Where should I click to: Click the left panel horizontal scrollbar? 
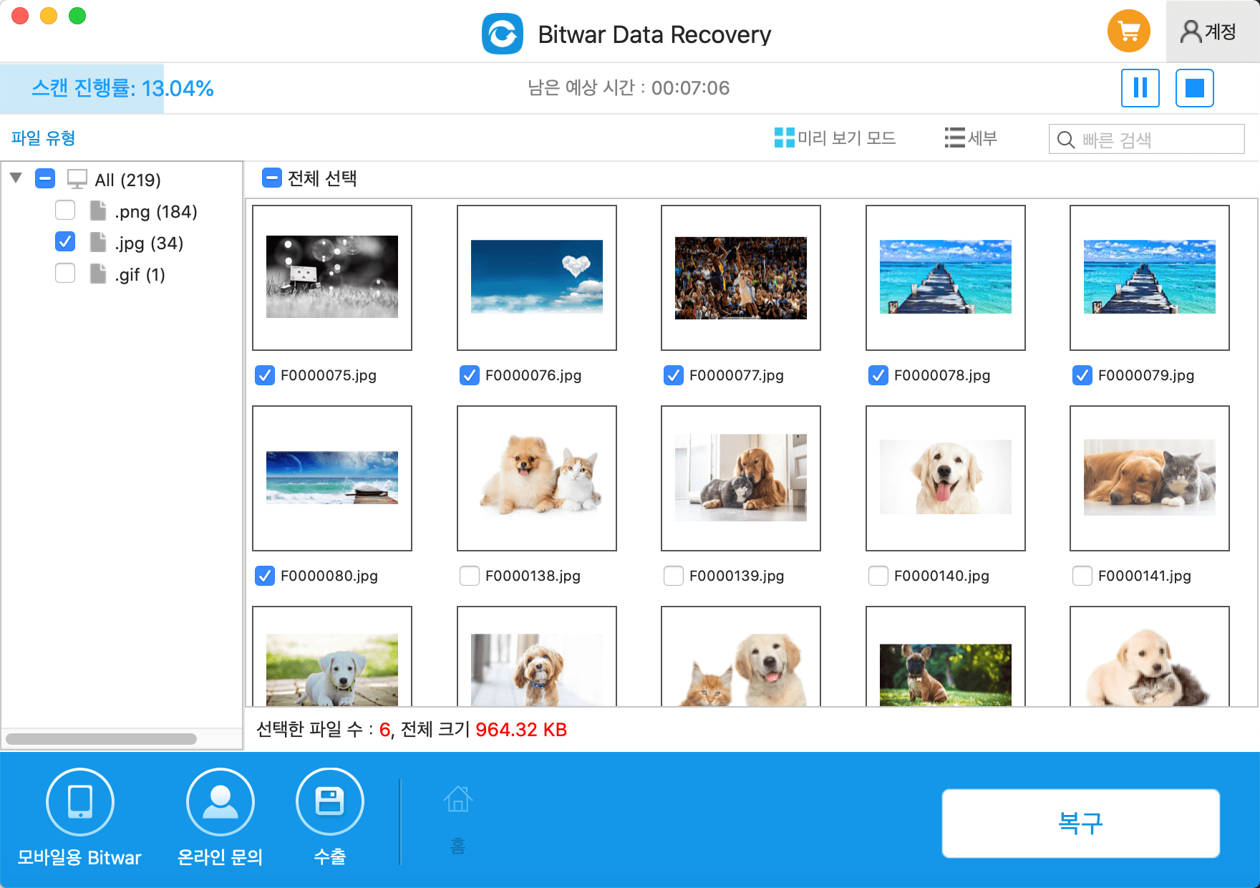101,739
